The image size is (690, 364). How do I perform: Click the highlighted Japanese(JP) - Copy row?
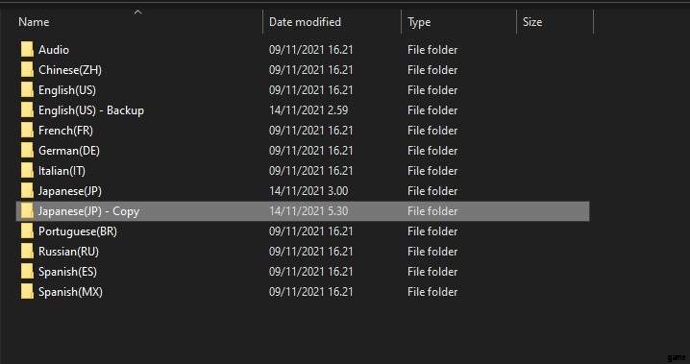pos(303,211)
